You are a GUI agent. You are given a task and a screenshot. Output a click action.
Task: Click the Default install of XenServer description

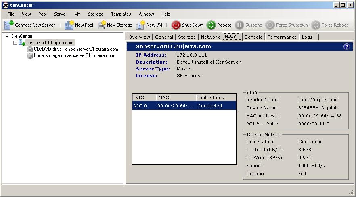pyautogui.click(x=209, y=62)
